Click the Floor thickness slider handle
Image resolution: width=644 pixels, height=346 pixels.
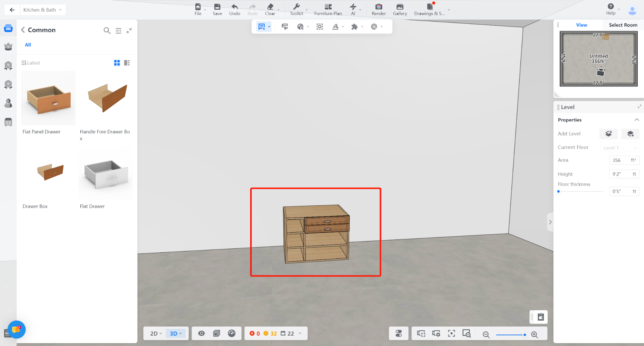(559, 192)
